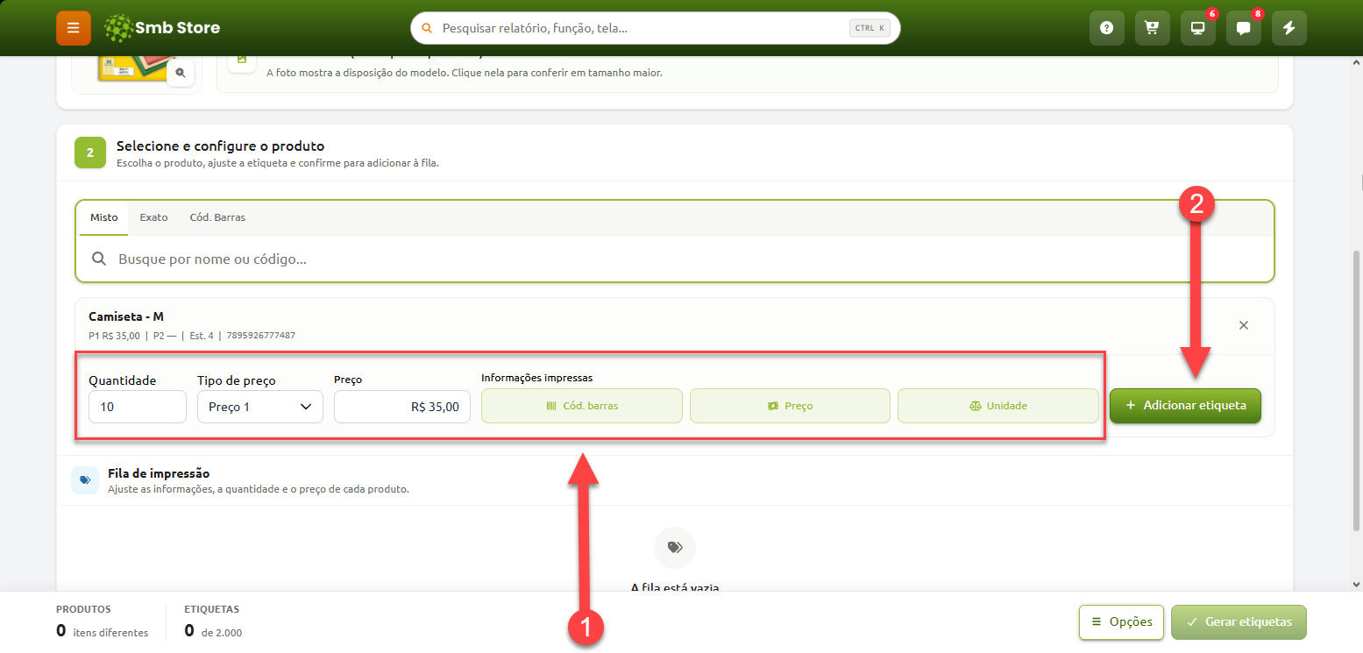
Task: Toggle Unidade printed information
Action: (998, 406)
